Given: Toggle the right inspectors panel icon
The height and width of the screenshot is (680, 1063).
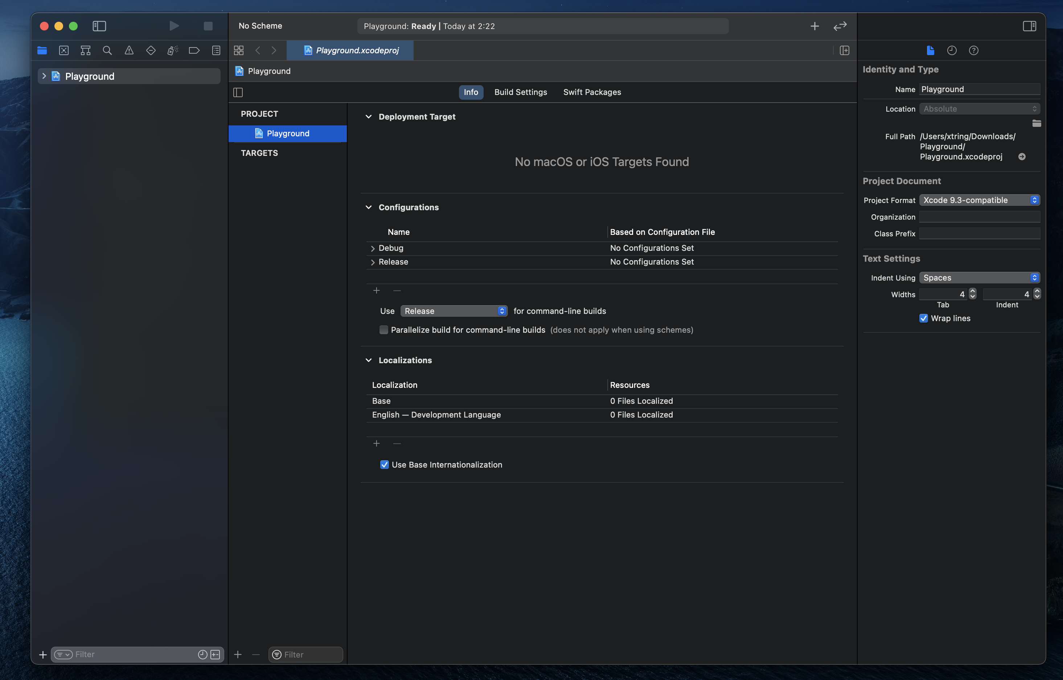Looking at the screenshot, I should pyautogui.click(x=1029, y=26).
